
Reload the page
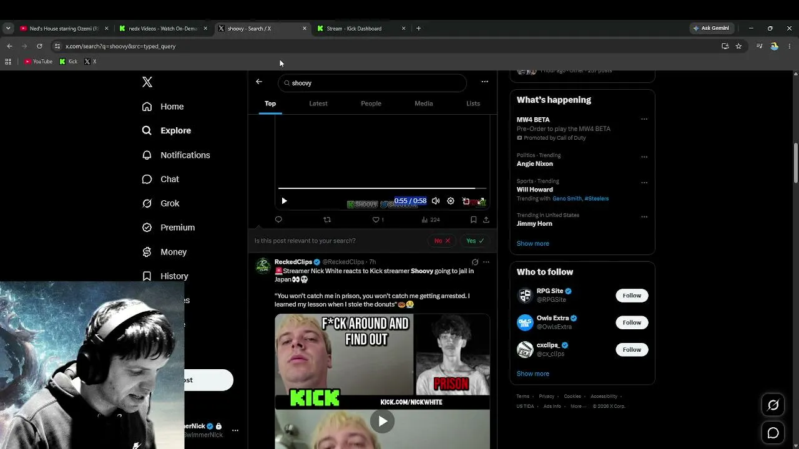click(x=39, y=46)
